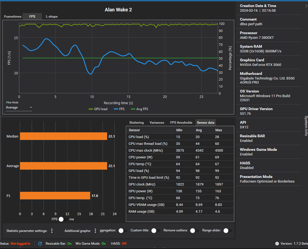Click HAGS Off status indicator

(119, 244)
